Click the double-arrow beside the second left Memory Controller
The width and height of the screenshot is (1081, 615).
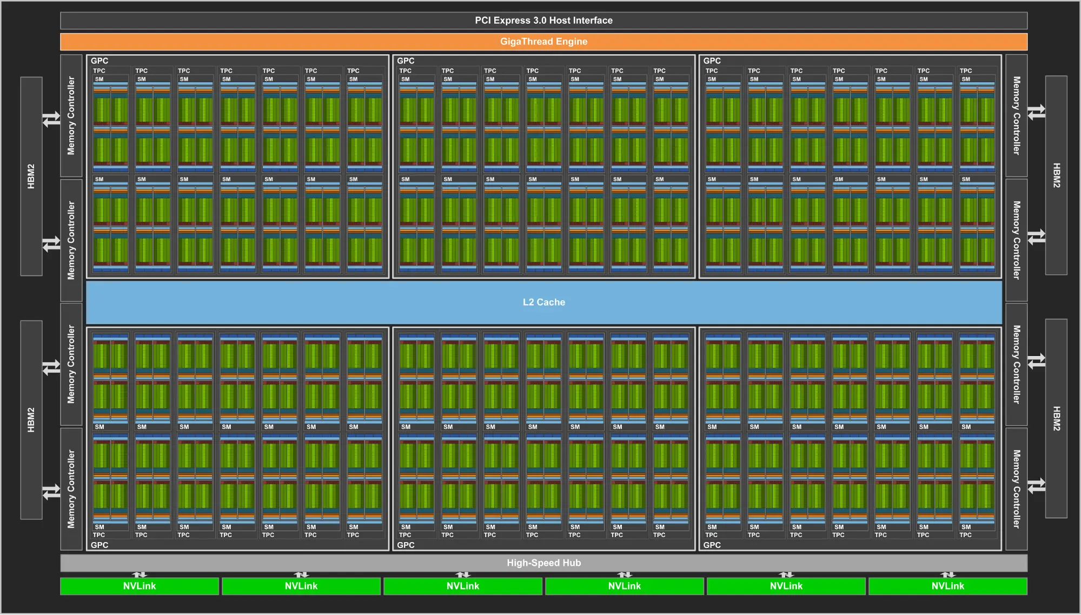(x=51, y=244)
